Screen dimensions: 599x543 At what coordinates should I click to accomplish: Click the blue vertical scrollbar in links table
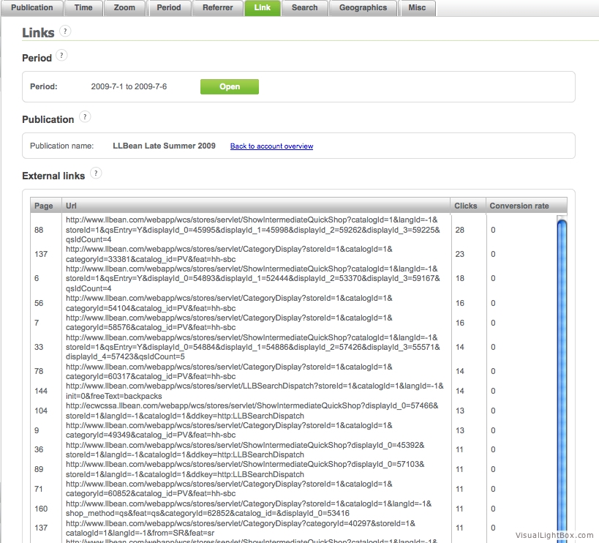562,366
